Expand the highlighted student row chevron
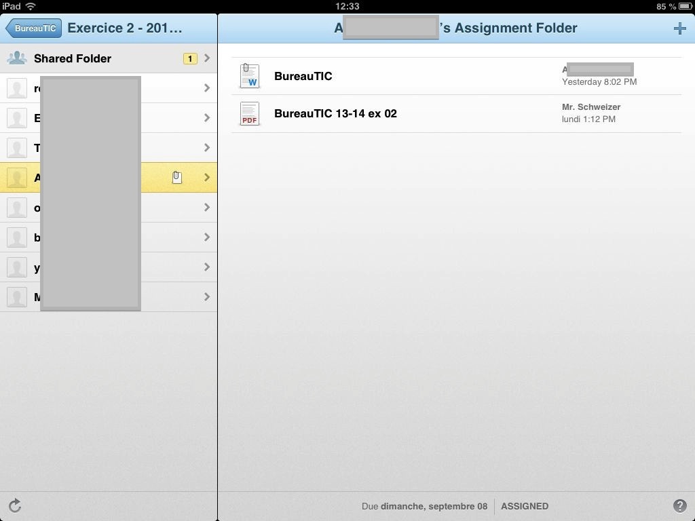Screen dimensions: 695x521 point(207,178)
